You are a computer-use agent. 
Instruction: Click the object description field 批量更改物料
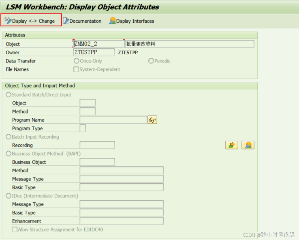(190, 44)
